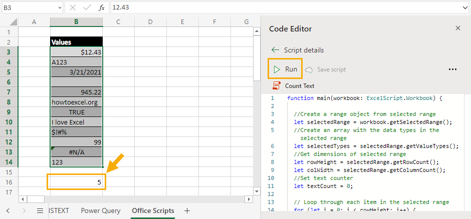471x219 pixels.
Task: Select column D header
Action: 150,22
